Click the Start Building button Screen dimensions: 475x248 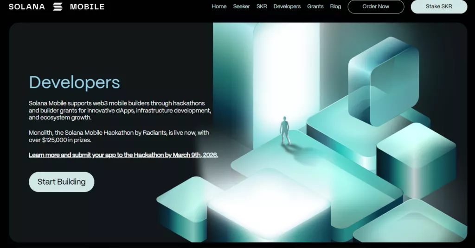click(62, 182)
